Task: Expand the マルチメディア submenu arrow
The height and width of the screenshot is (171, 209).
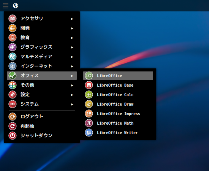Action: point(72,57)
